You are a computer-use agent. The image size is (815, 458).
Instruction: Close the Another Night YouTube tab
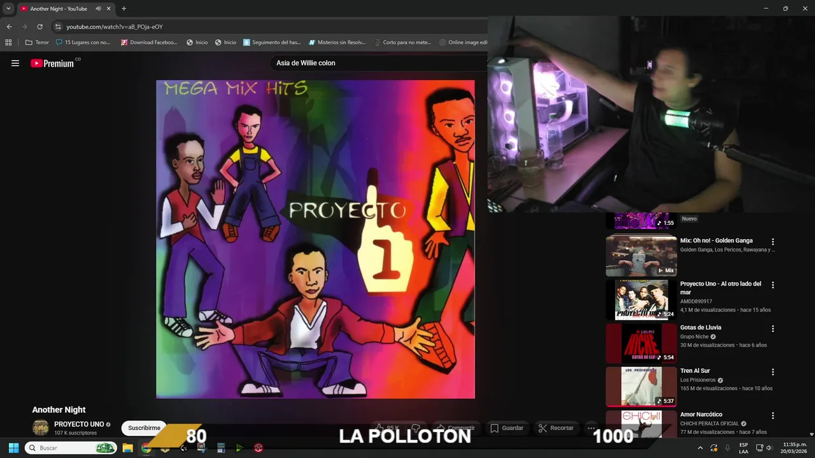(x=109, y=8)
